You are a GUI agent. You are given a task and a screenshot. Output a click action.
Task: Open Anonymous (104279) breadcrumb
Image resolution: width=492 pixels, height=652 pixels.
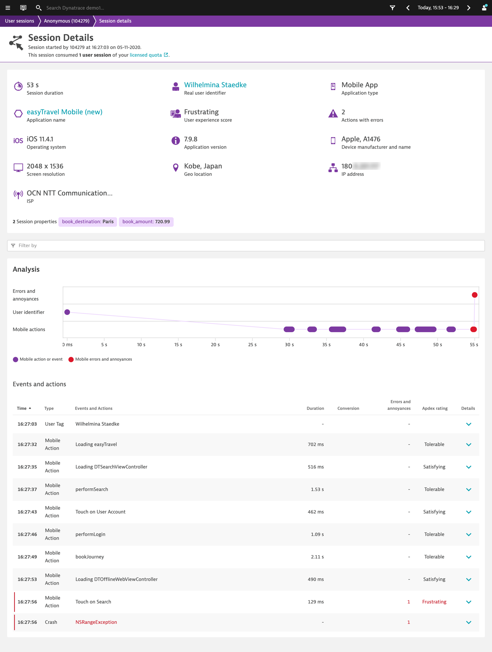click(x=66, y=21)
